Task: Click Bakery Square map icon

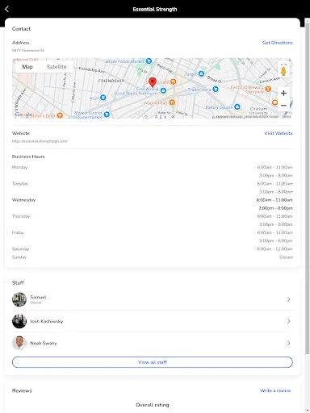Action: pos(237,107)
